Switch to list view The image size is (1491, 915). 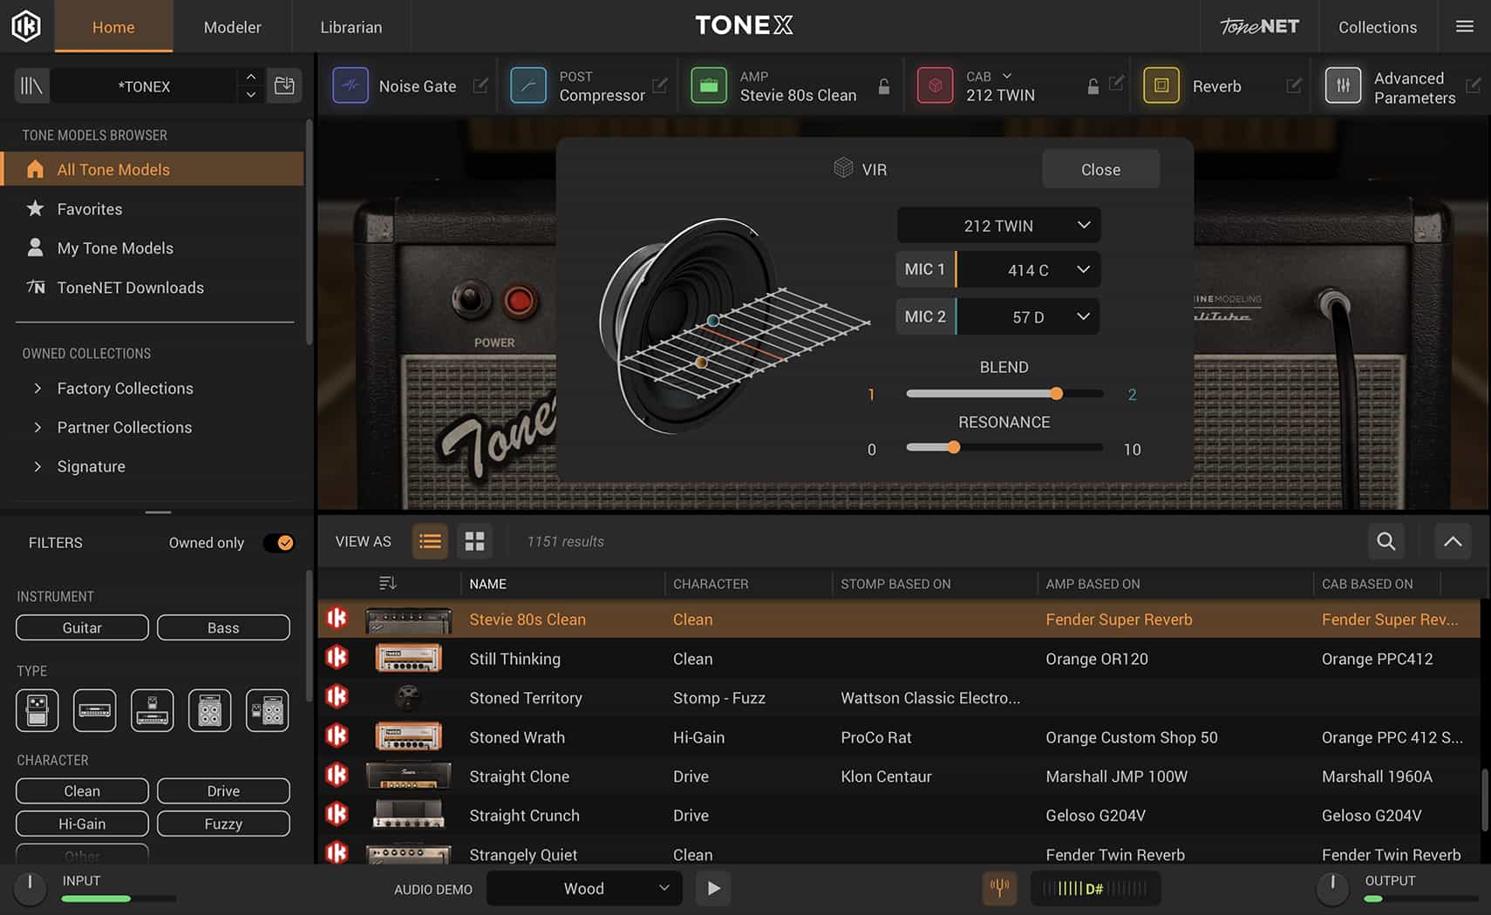tap(430, 541)
